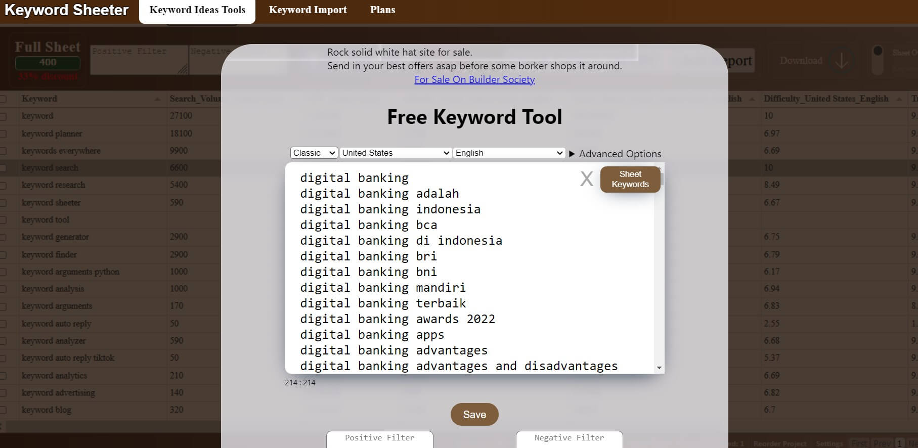The width and height of the screenshot is (918, 448).
Task: Open the English language dropdown
Action: point(509,153)
